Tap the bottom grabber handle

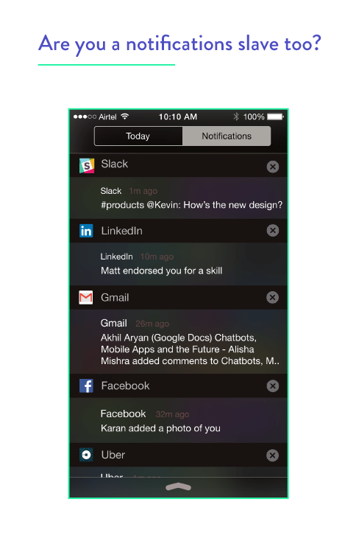(x=178, y=487)
